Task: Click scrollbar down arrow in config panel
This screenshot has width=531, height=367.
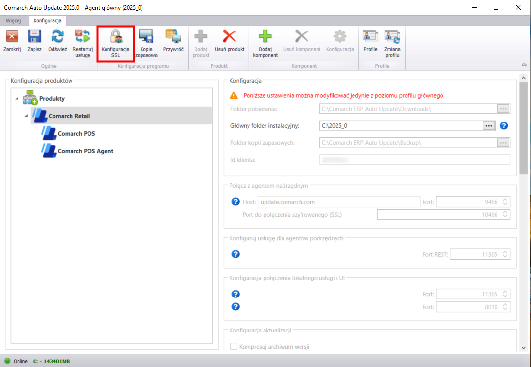Action: click(x=524, y=348)
